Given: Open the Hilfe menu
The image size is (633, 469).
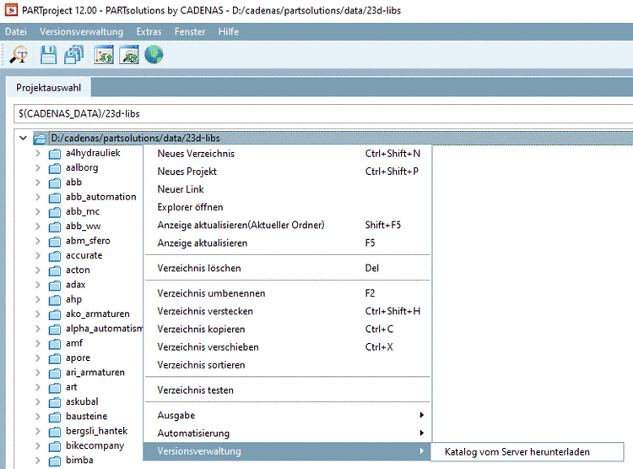Looking at the screenshot, I should 229,31.
